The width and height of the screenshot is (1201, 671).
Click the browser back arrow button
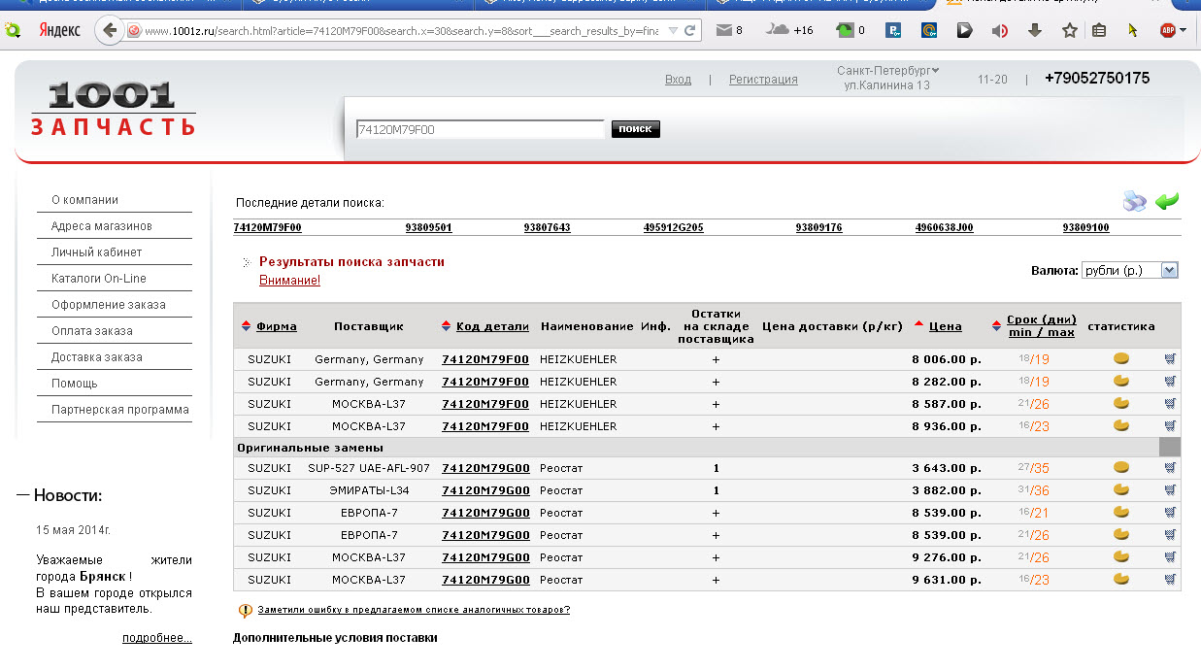pyautogui.click(x=109, y=30)
